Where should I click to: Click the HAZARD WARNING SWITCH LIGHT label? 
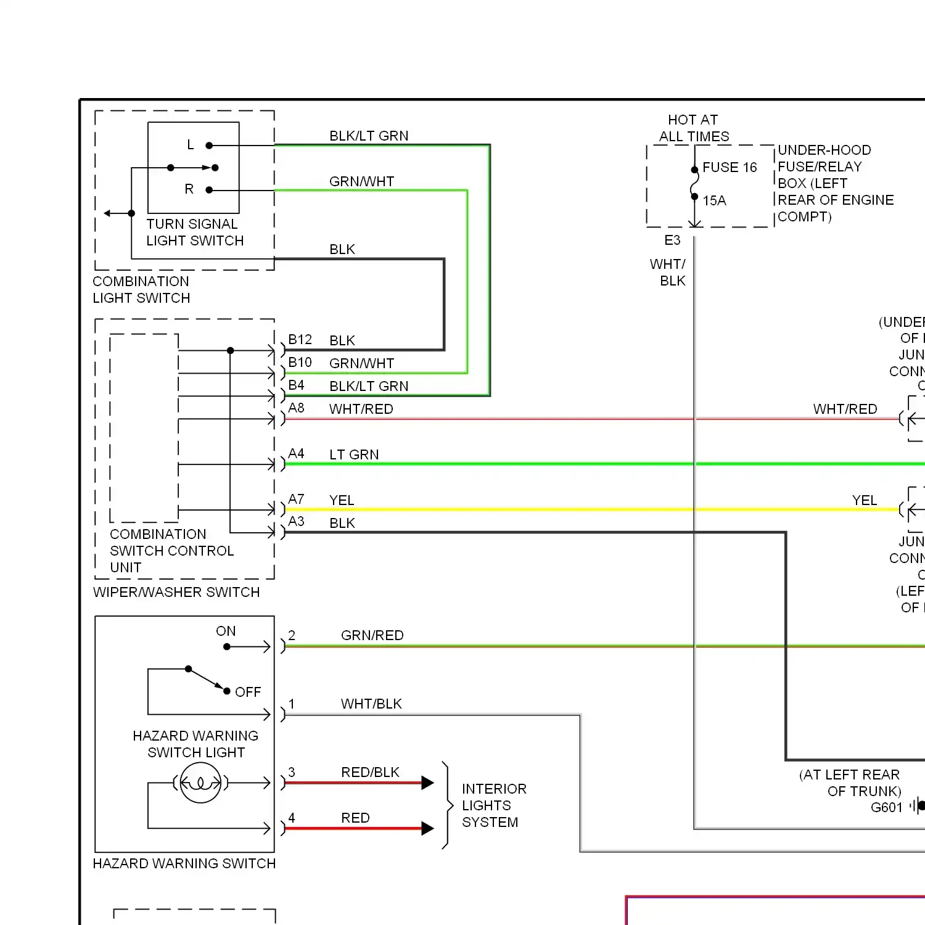195,744
